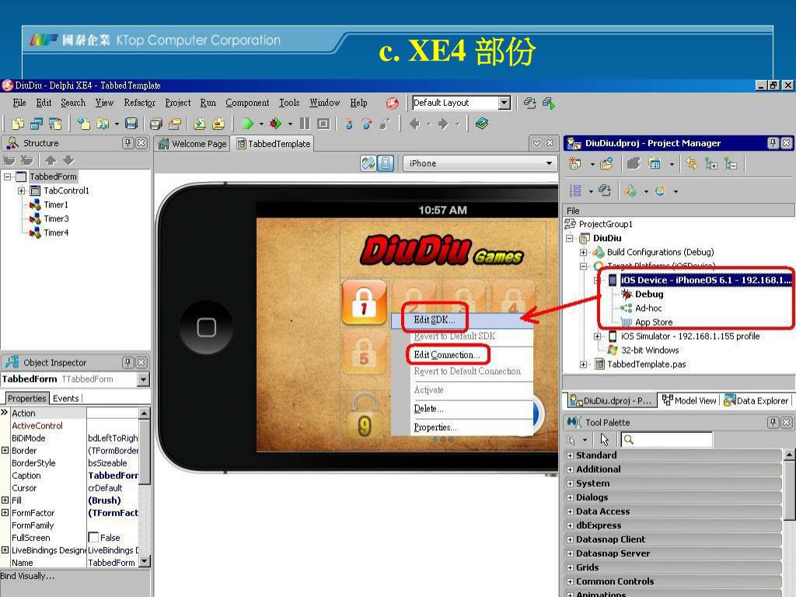The image size is (796, 597).
Task: Toggle the rotate orientation button beside iPhone
Action: tap(368, 163)
